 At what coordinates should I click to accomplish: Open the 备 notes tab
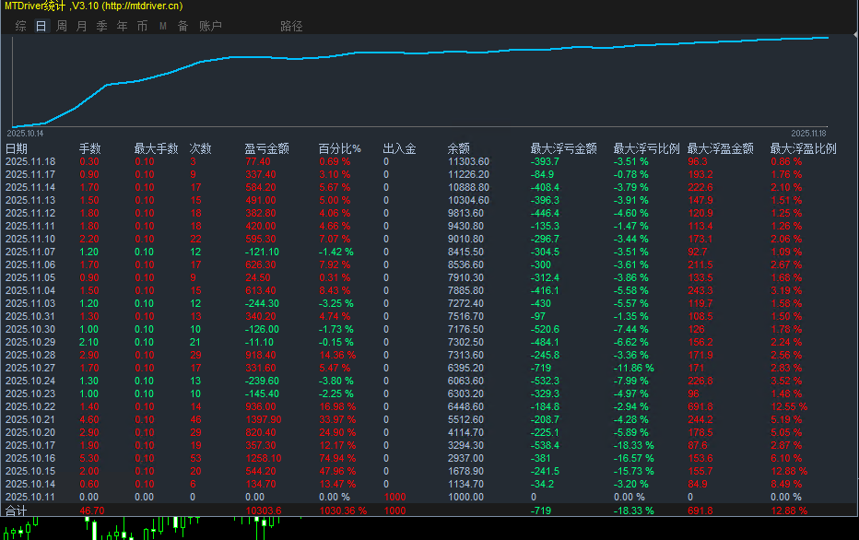[183, 26]
